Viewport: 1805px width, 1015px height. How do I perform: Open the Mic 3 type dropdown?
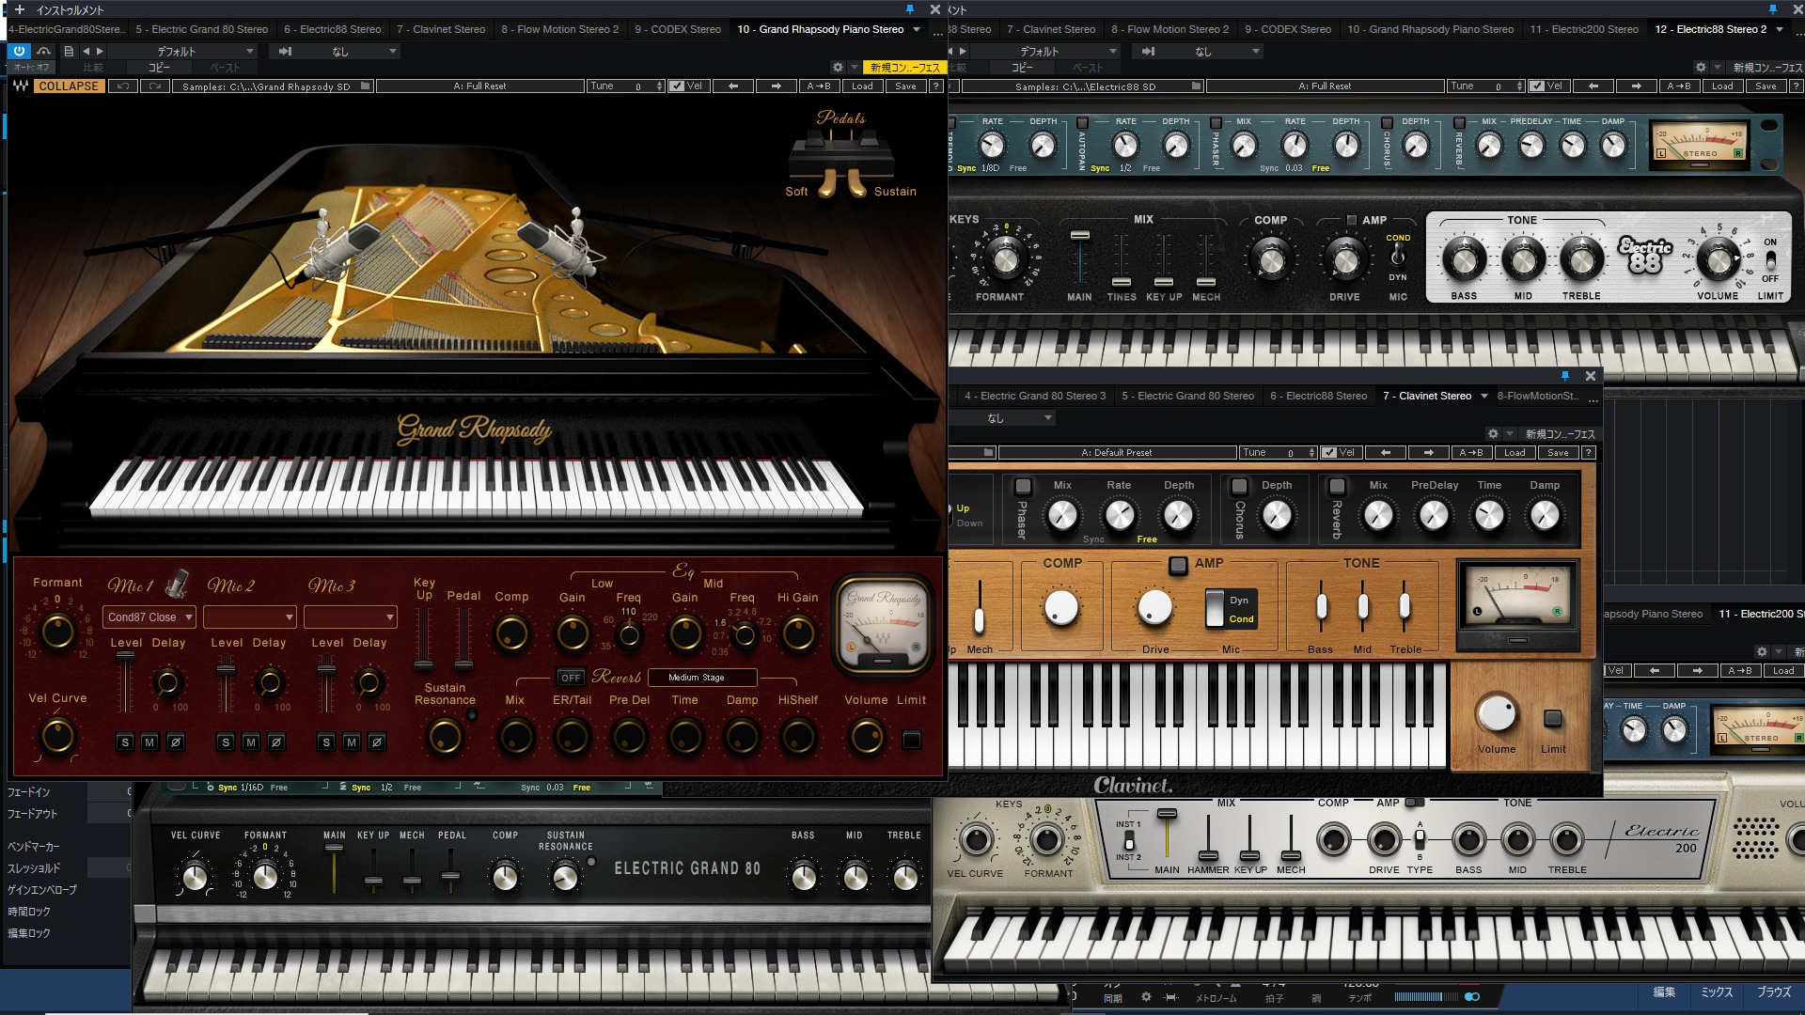tap(351, 617)
